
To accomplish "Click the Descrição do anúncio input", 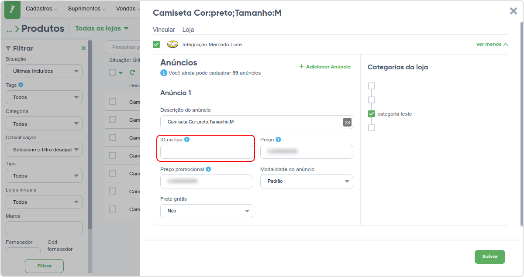I will 257,122.
